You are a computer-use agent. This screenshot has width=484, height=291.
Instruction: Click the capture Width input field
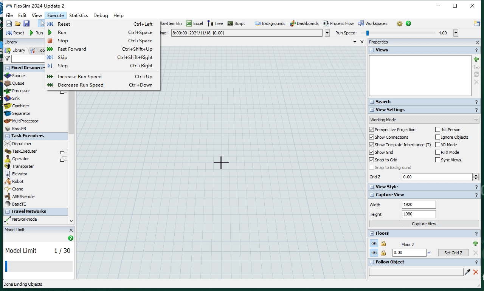(419, 205)
